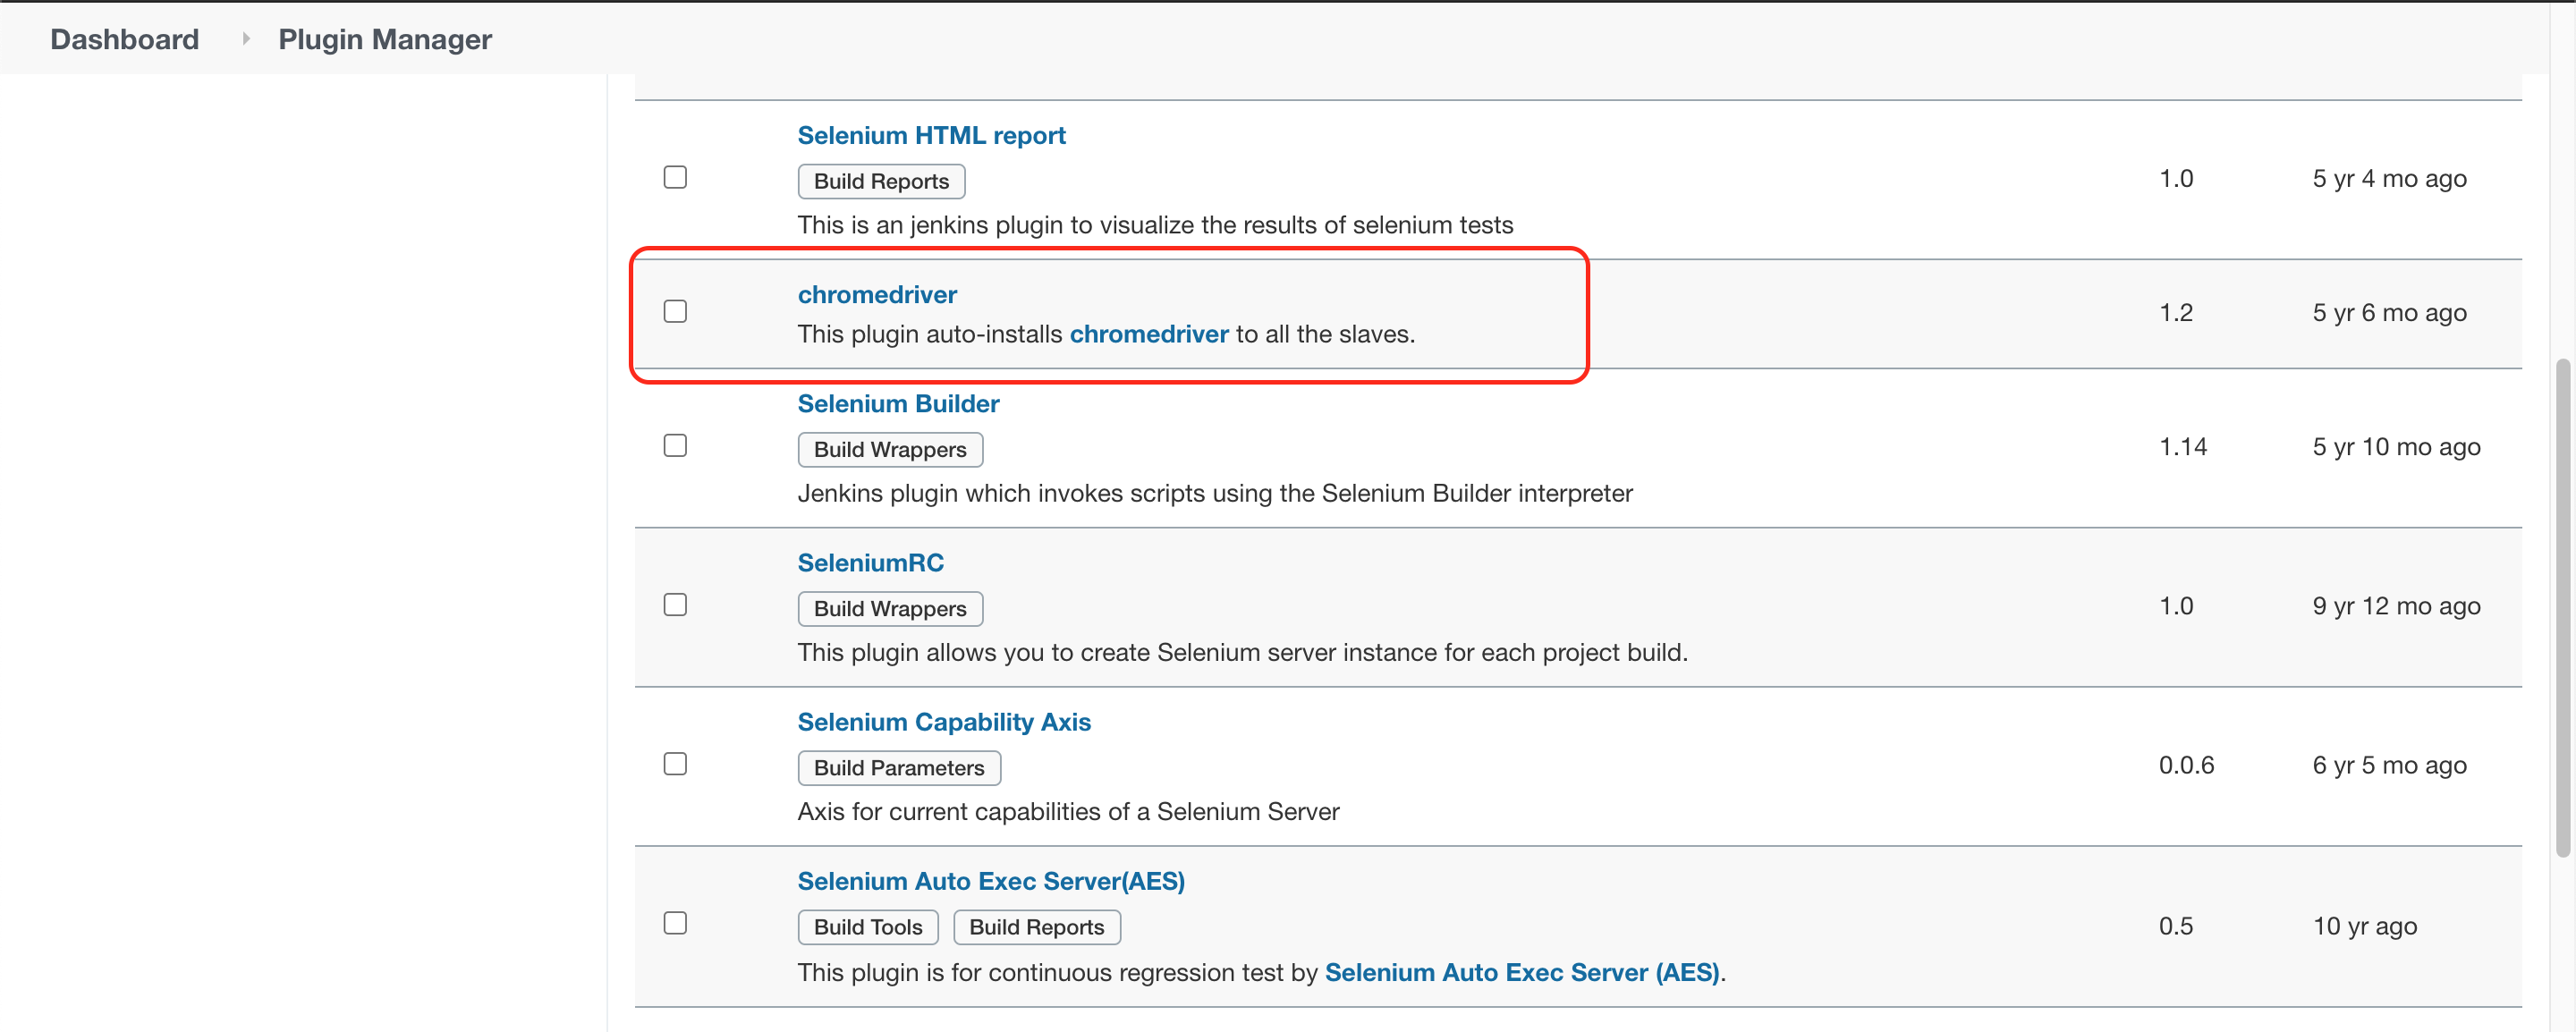2576x1032 pixels.
Task: Click version 1.14 of Selenium Builder
Action: pyautogui.click(x=2182, y=446)
